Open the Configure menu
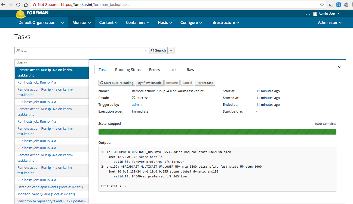Screen dimensions: 353x204 (x=191, y=23)
